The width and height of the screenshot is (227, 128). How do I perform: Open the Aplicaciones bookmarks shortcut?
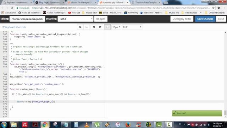coord(9,13)
